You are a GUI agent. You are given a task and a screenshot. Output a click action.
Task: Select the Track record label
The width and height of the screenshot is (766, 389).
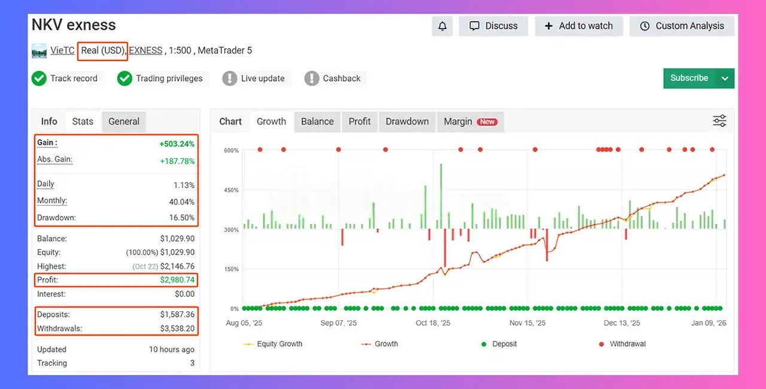tap(74, 78)
